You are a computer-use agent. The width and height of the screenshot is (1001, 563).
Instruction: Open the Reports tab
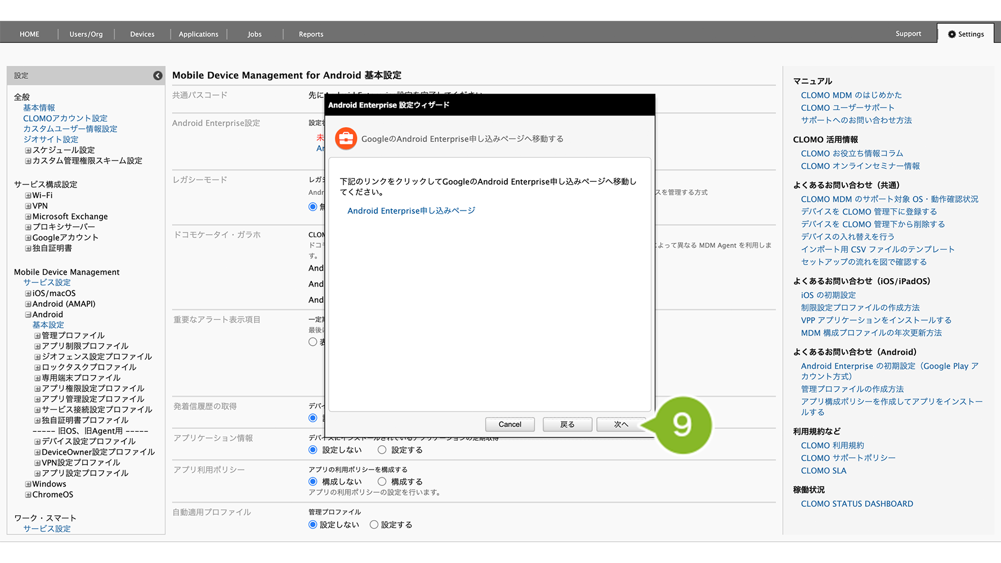coord(311,34)
